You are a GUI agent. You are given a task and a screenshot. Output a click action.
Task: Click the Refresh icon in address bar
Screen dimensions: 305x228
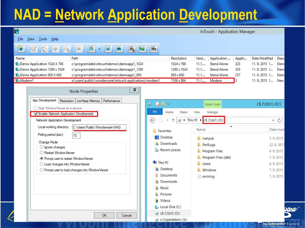279,120
